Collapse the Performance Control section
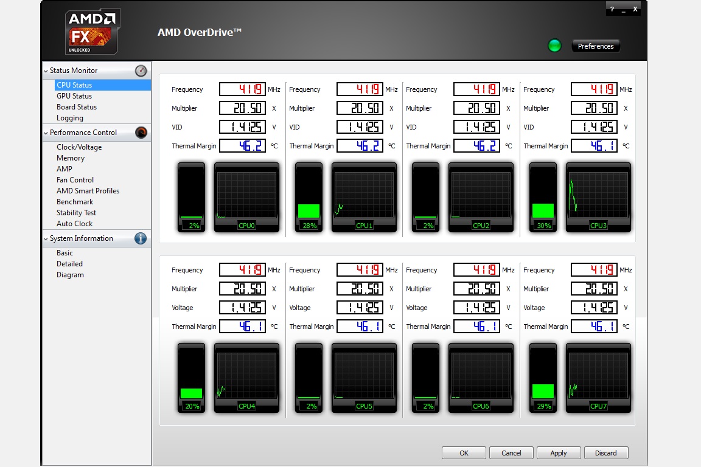 (x=46, y=131)
